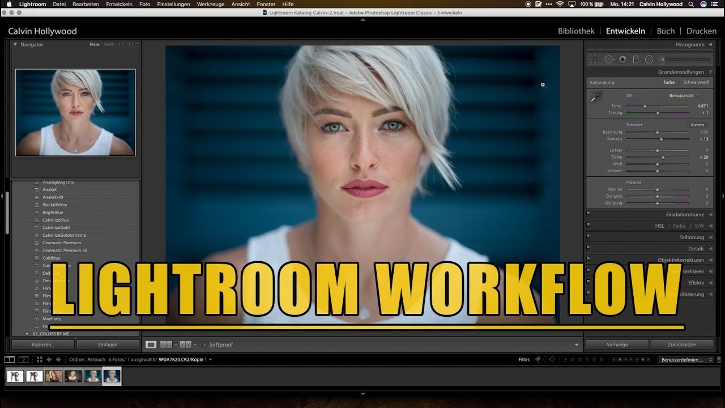Expand the Teiltonung panel arrow
The width and height of the screenshot is (725, 408).
pos(710,237)
